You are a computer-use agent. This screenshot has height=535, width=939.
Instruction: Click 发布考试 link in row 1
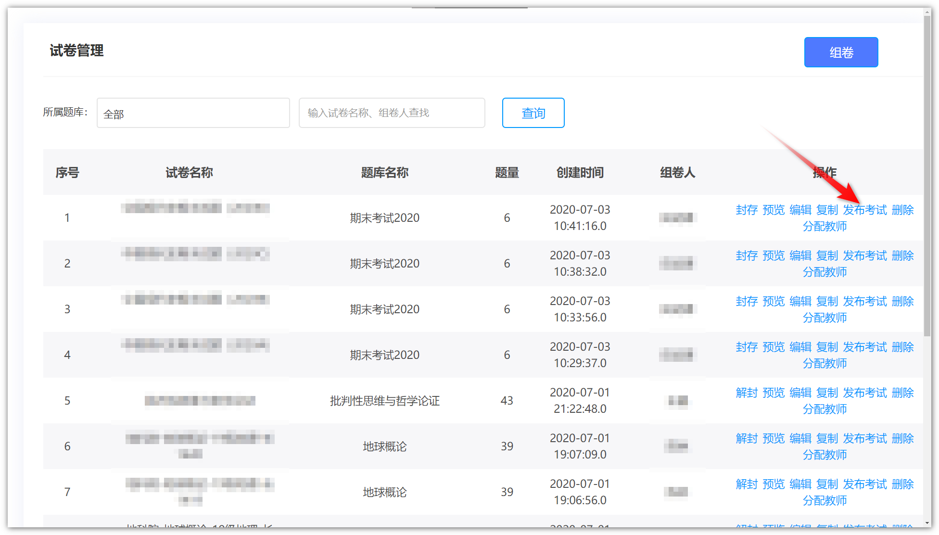click(864, 210)
